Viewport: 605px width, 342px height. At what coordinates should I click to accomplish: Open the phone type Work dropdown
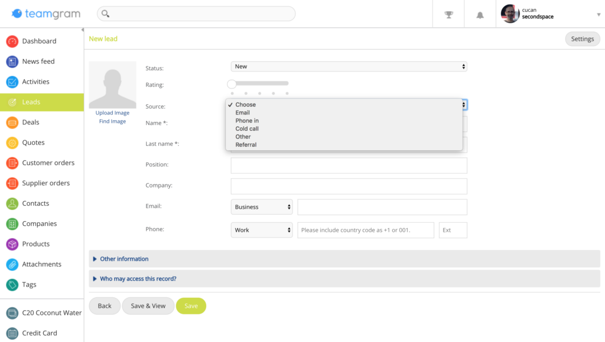click(x=262, y=230)
